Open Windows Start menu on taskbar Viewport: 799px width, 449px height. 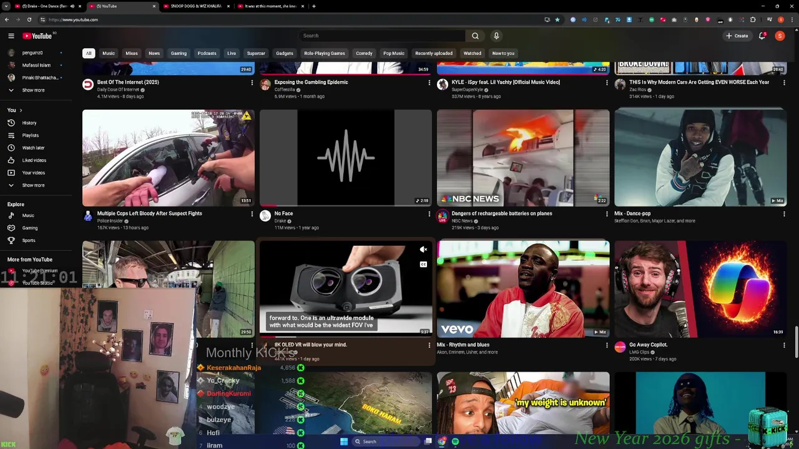(x=343, y=442)
